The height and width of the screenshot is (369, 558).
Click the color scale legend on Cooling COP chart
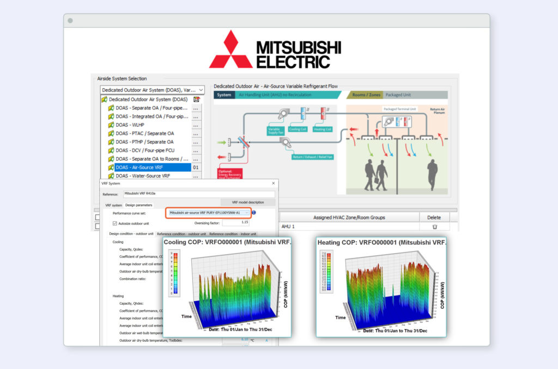(x=174, y=273)
